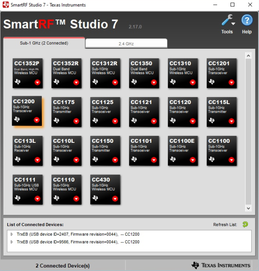Image resolution: width=259 pixels, height=271 pixels.
Task: Minimize the SmartRF Studio window
Action: point(215,5)
